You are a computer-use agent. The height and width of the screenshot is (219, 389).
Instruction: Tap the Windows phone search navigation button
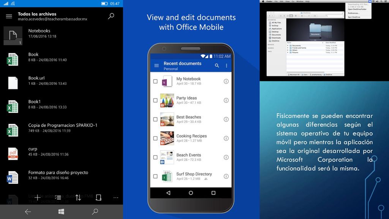coord(95,211)
